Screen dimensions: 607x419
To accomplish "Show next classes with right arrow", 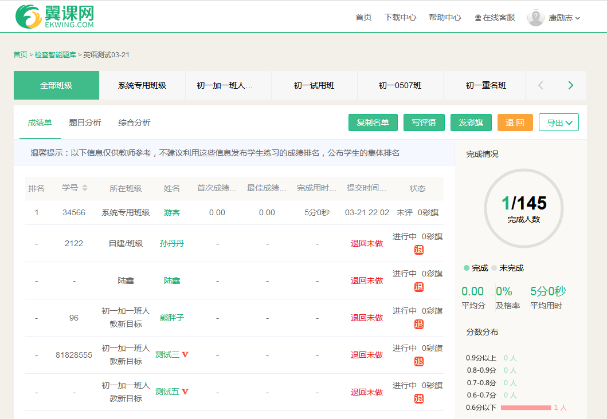I will click(x=571, y=85).
